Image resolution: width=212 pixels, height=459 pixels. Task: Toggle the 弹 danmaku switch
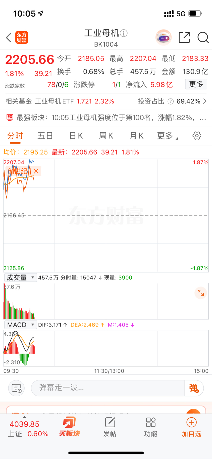(x=194, y=388)
